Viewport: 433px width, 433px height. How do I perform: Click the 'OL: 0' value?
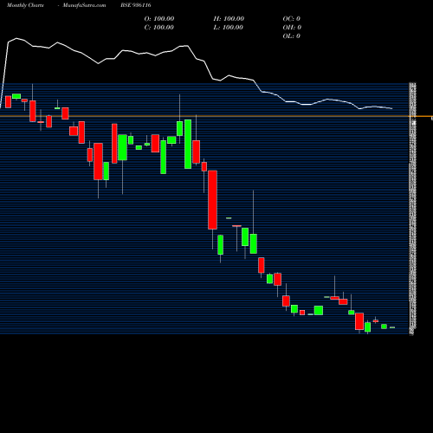(x=291, y=36)
